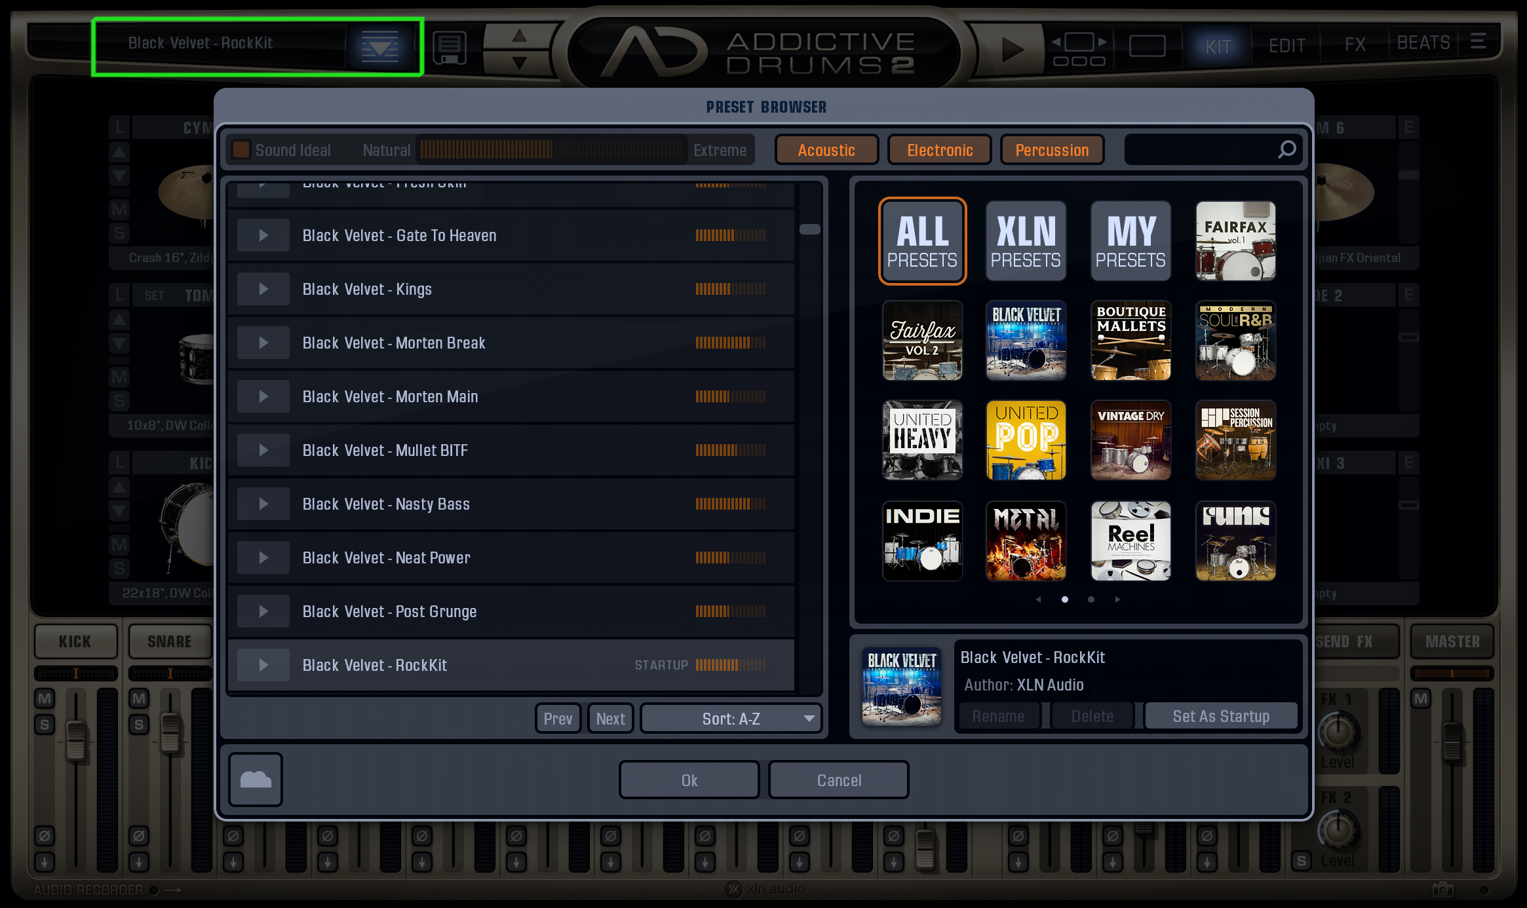Preview the Black Velvet - Nasty Bass preset

263,504
